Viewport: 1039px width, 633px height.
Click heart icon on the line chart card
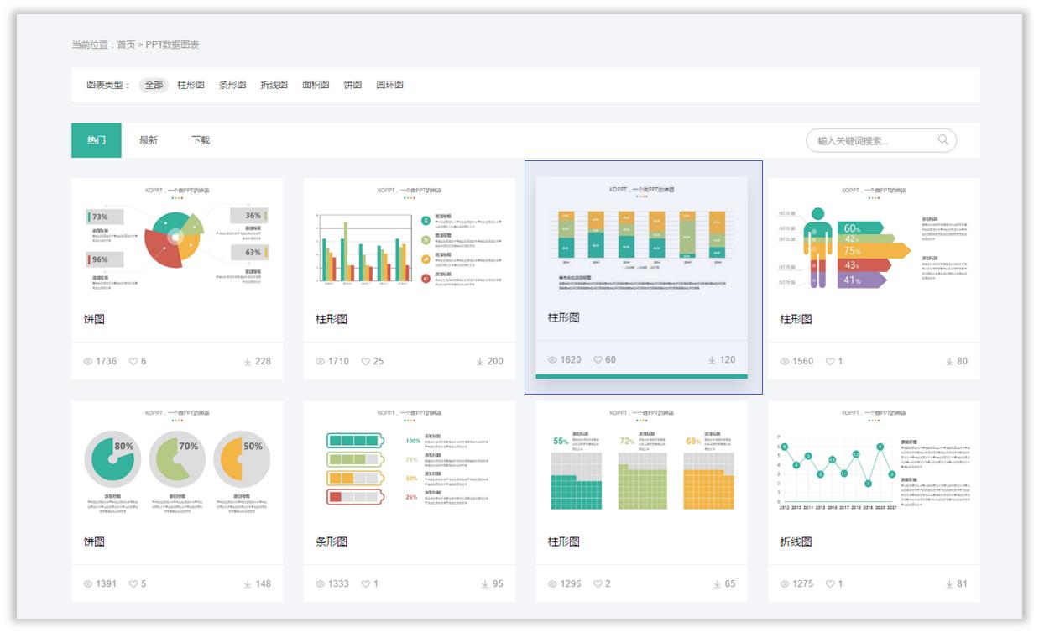pos(830,584)
